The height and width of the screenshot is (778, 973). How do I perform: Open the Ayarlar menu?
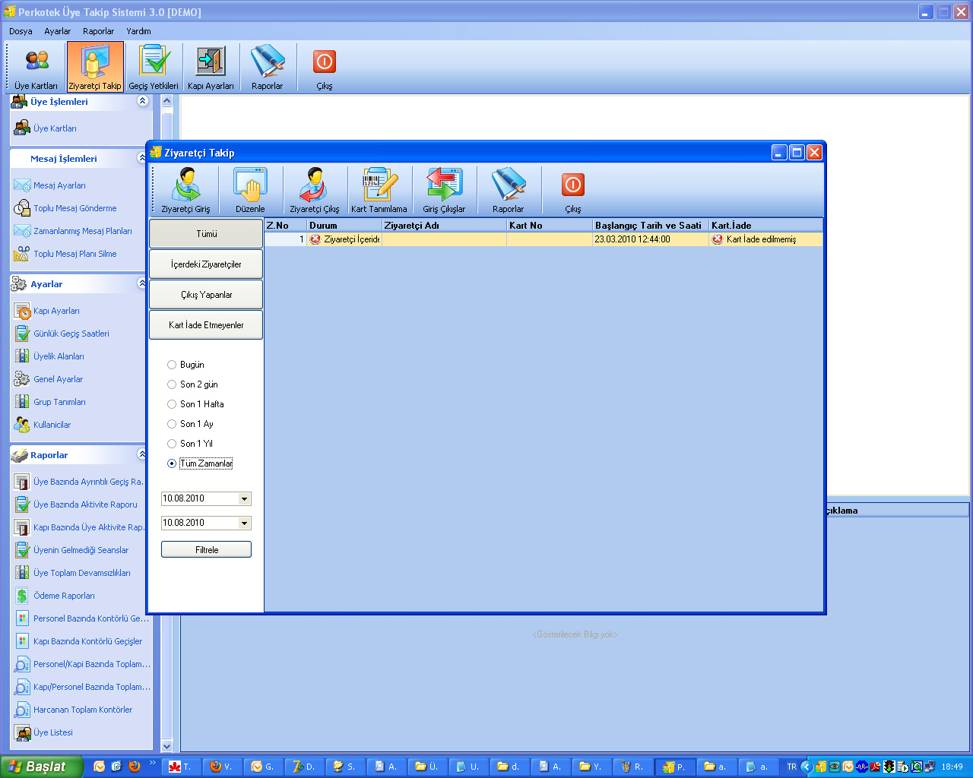[x=57, y=31]
